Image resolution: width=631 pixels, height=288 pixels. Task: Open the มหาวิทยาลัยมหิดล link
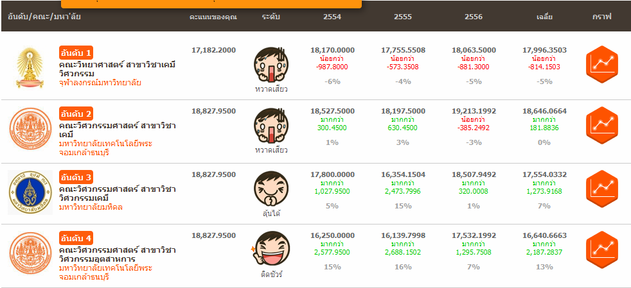tap(92, 208)
